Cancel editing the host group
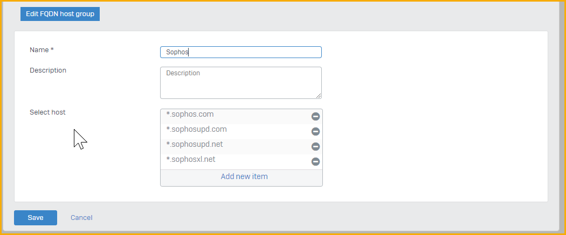The width and height of the screenshot is (566, 235). (81, 218)
